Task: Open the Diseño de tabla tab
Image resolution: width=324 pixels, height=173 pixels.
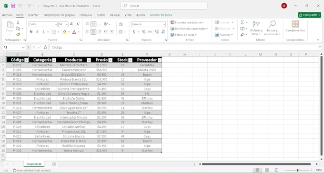Action: point(161,15)
